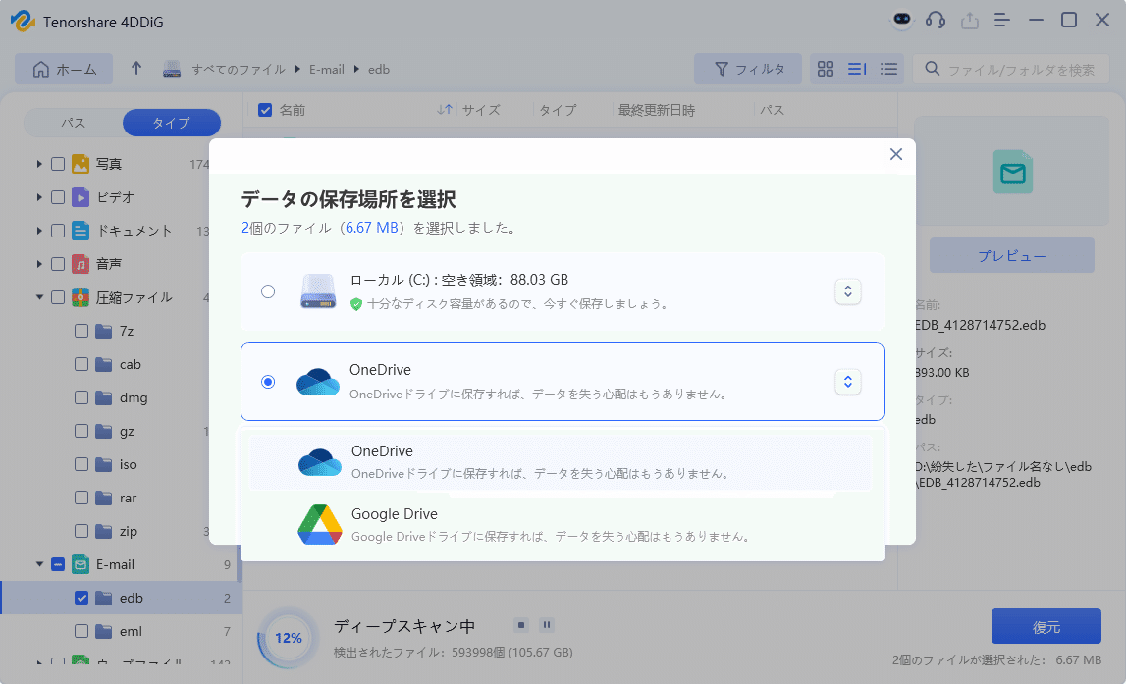Expand the 写真 tree node

point(39,164)
